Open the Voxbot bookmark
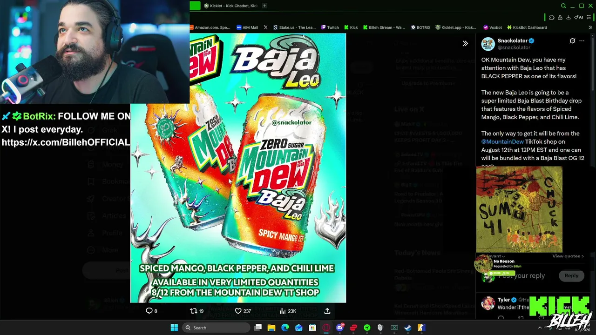The image size is (596, 335). 493,27
